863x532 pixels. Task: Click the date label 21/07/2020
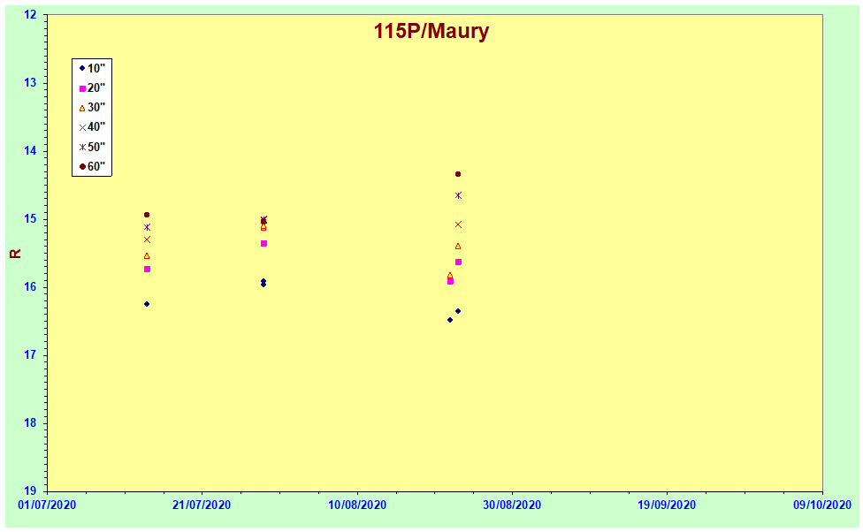coord(202,505)
